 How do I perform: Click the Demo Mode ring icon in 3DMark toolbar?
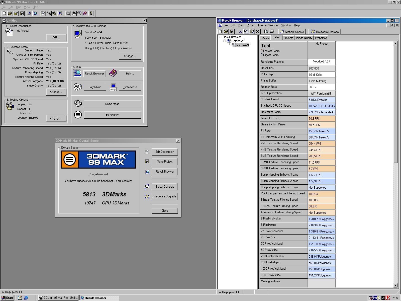[68, 14]
